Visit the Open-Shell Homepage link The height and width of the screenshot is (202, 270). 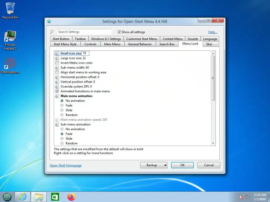[x=66, y=165]
